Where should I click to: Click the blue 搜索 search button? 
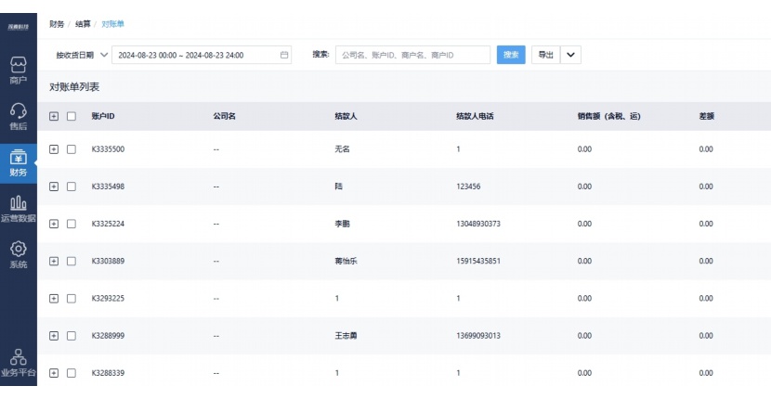pos(511,55)
